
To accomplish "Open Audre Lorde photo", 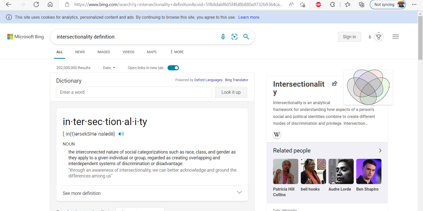I will tap(341, 171).
